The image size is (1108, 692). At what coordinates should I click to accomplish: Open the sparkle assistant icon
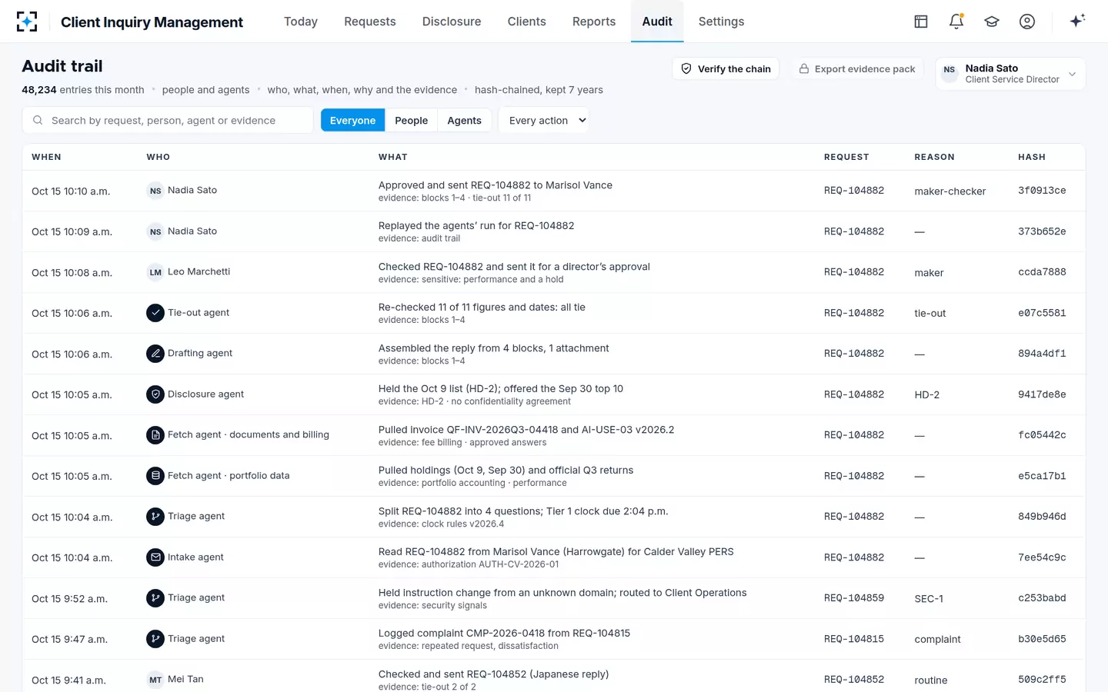click(x=1077, y=21)
